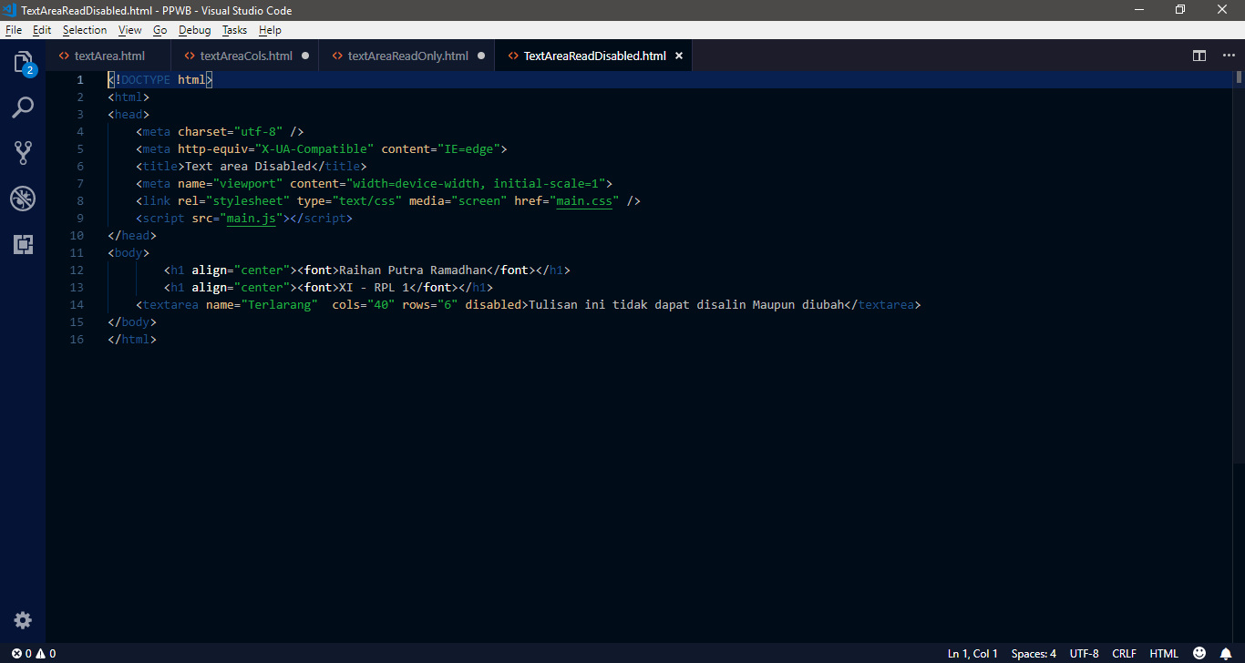
Task: Click the 'screen' media value
Action: coord(478,200)
